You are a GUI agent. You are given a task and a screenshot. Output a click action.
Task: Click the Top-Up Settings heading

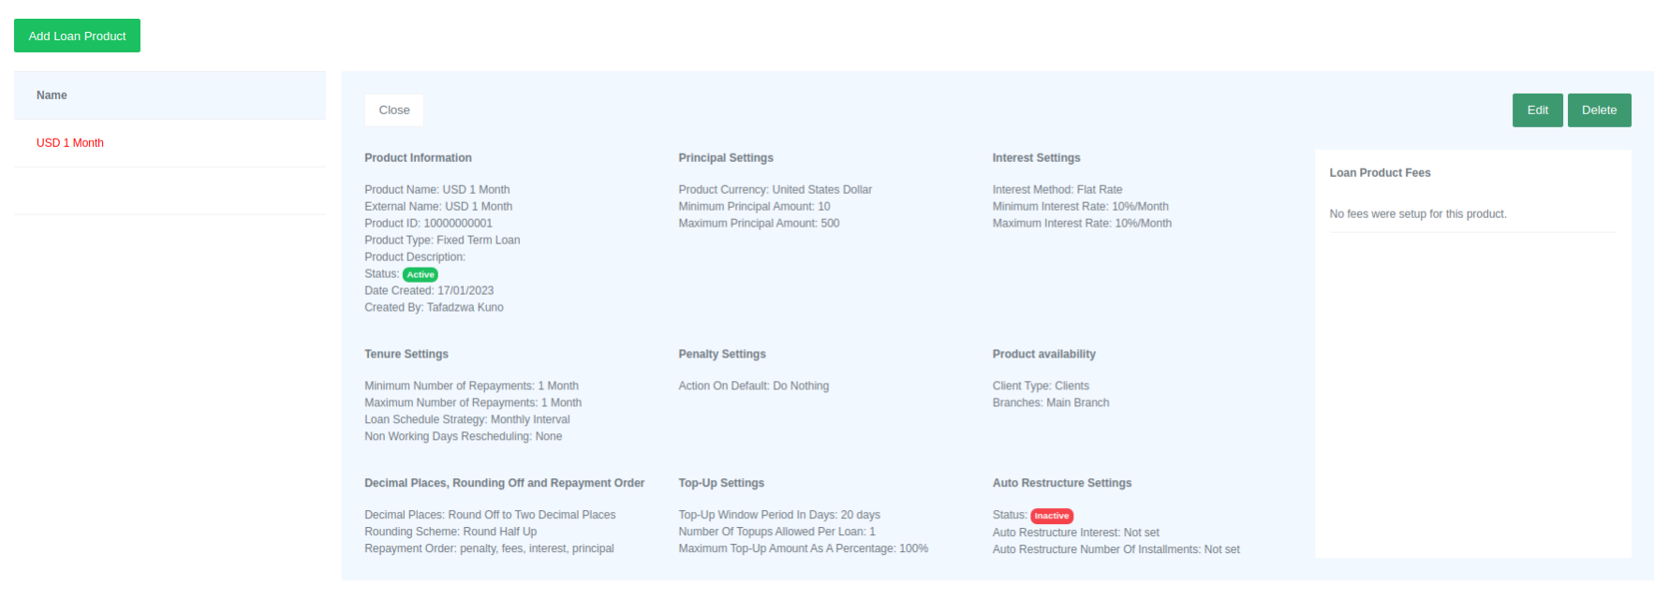click(721, 484)
